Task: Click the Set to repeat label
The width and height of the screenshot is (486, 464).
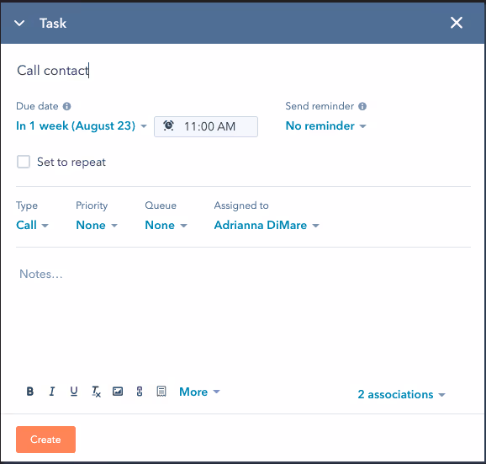Action: (x=71, y=162)
